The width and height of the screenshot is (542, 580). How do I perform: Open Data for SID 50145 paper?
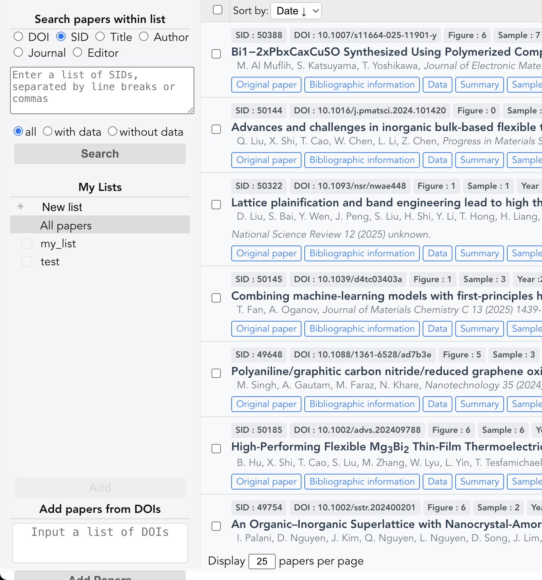[437, 329]
